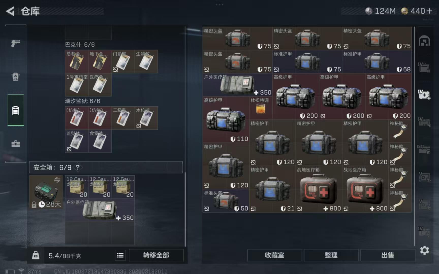Select the 二级监 prison keycard
The height and width of the screenshot is (274, 439).
point(123,118)
